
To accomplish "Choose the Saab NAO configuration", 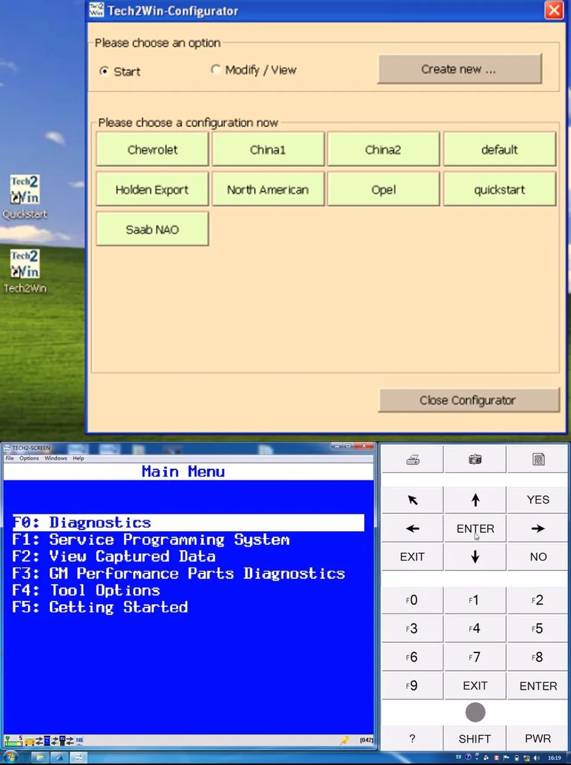I will coord(152,229).
